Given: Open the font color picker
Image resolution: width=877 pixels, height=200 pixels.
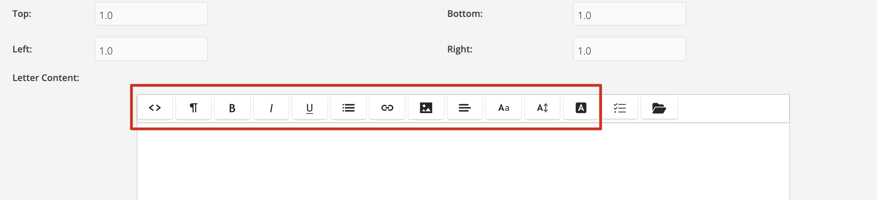Looking at the screenshot, I should tap(581, 108).
